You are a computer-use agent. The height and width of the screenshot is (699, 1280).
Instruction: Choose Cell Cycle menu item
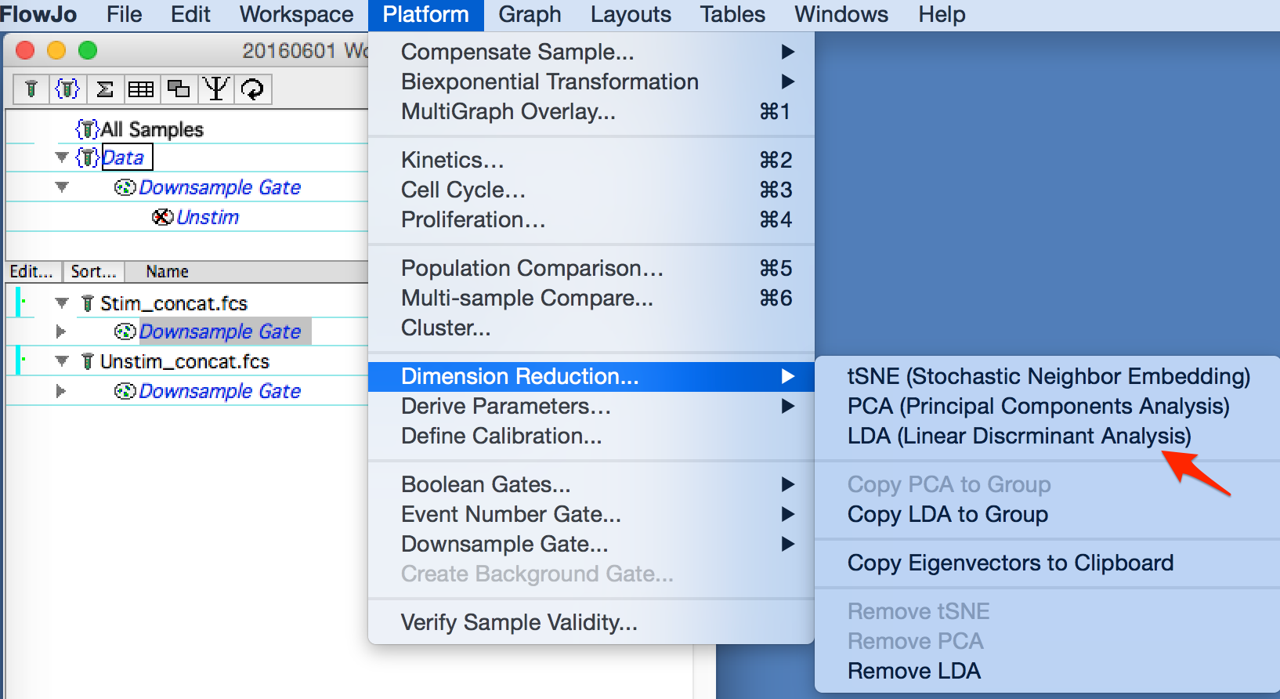(591, 190)
